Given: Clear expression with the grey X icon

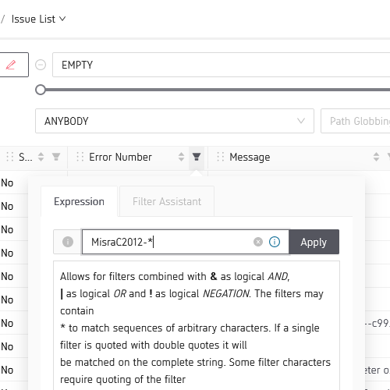Looking at the screenshot, I should click(258, 242).
